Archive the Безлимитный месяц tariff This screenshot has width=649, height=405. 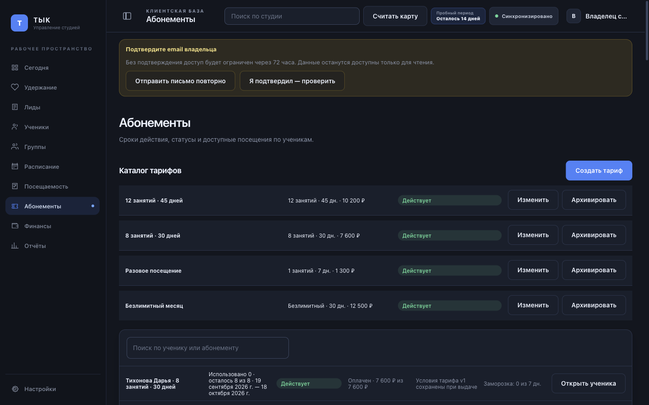point(594,305)
